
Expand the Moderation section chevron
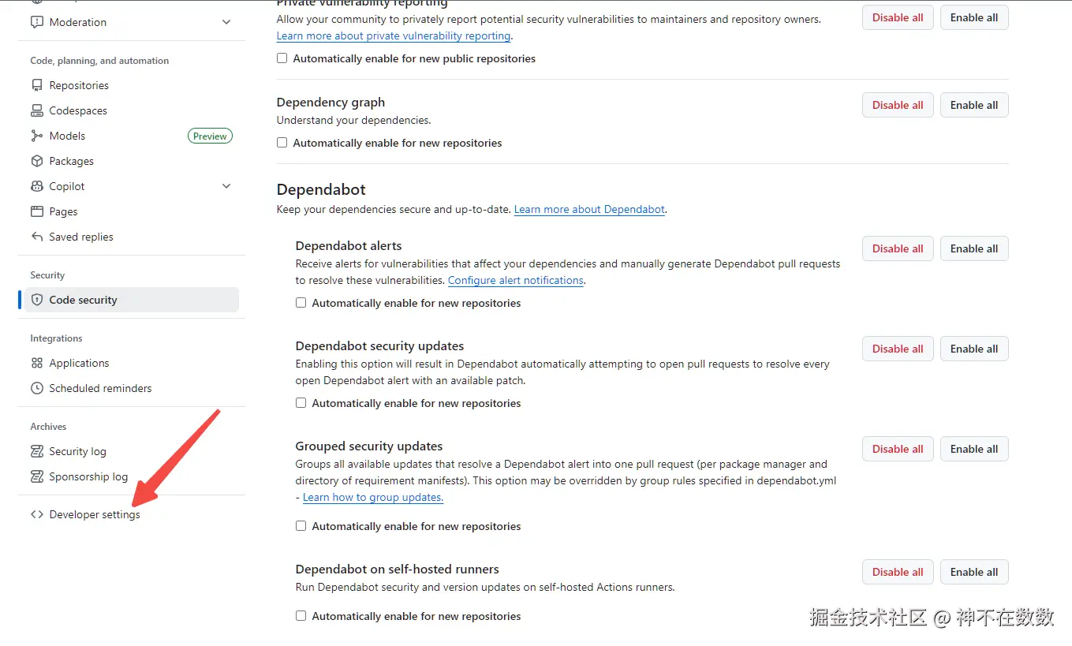coord(226,22)
